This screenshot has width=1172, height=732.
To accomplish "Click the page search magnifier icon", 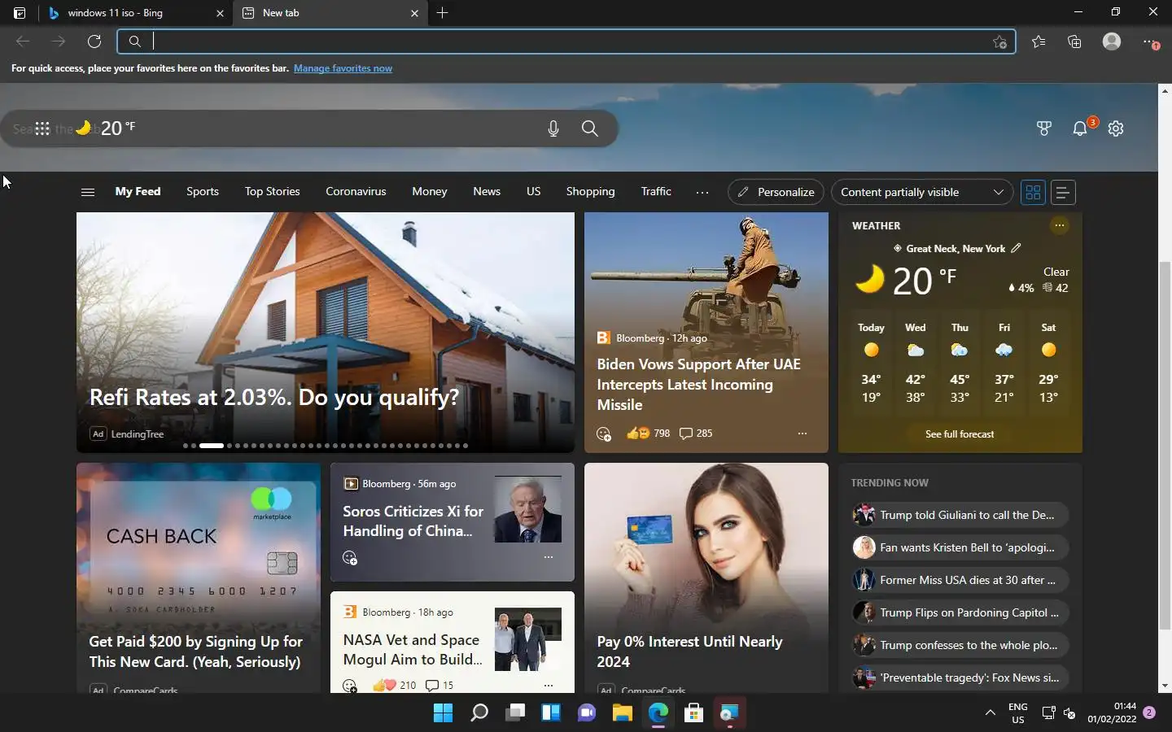I will coord(590,129).
